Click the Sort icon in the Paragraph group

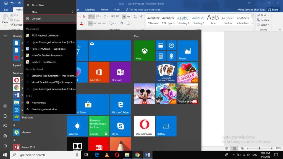135,17
